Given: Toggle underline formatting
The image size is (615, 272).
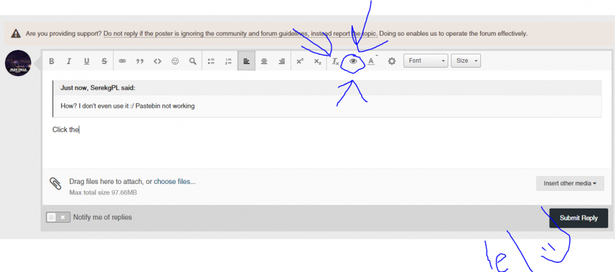Looking at the screenshot, I should (87, 61).
